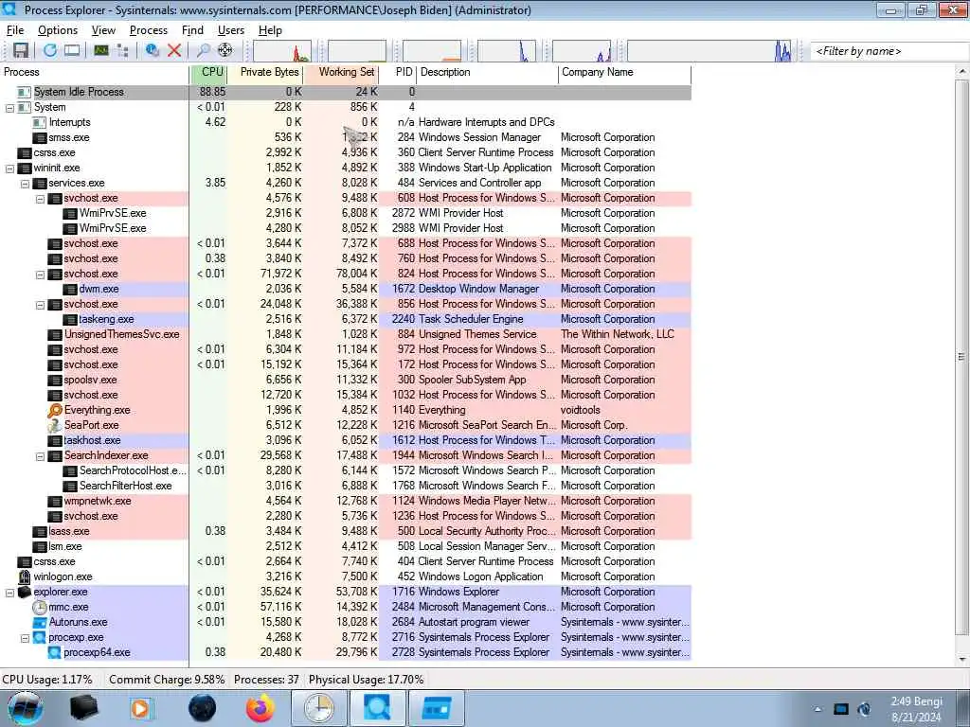Collapse svchost.exe PID 856 node
Image resolution: width=970 pixels, height=727 pixels.
[40, 305]
